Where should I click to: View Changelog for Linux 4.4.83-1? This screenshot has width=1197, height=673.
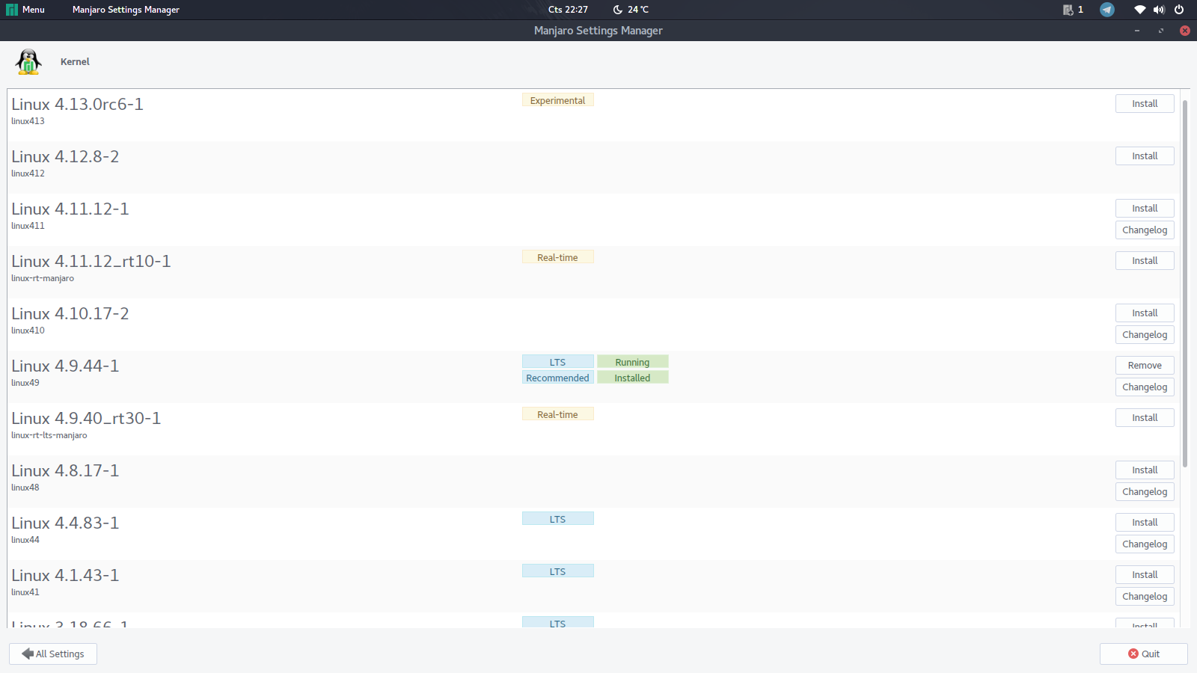[x=1145, y=544]
